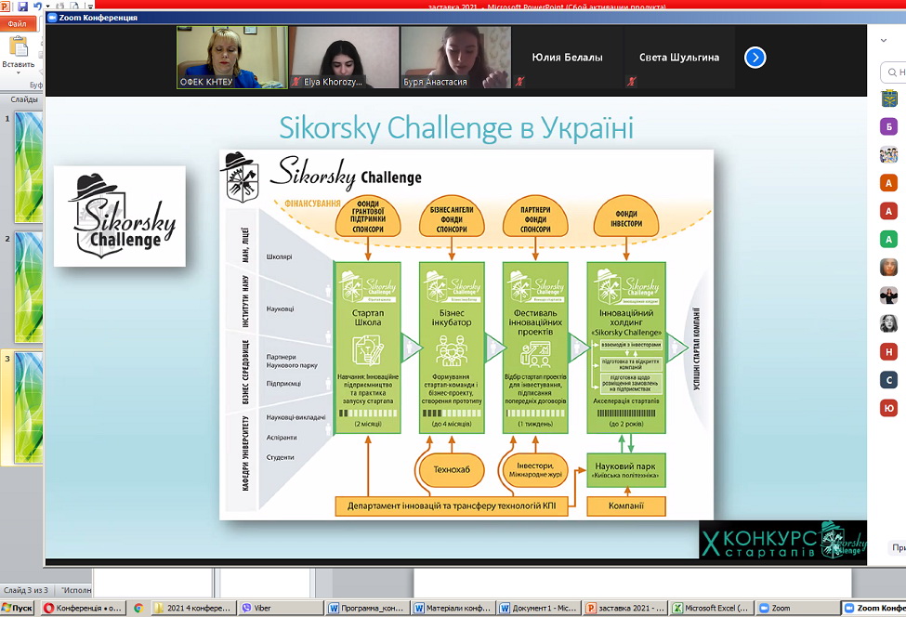Click the participant search field
The height and width of the screenshot is (617, 906).
[x=893, y=72]
